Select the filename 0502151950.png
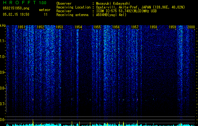This screenshot has height=126, width=198. tap(16, 8)
